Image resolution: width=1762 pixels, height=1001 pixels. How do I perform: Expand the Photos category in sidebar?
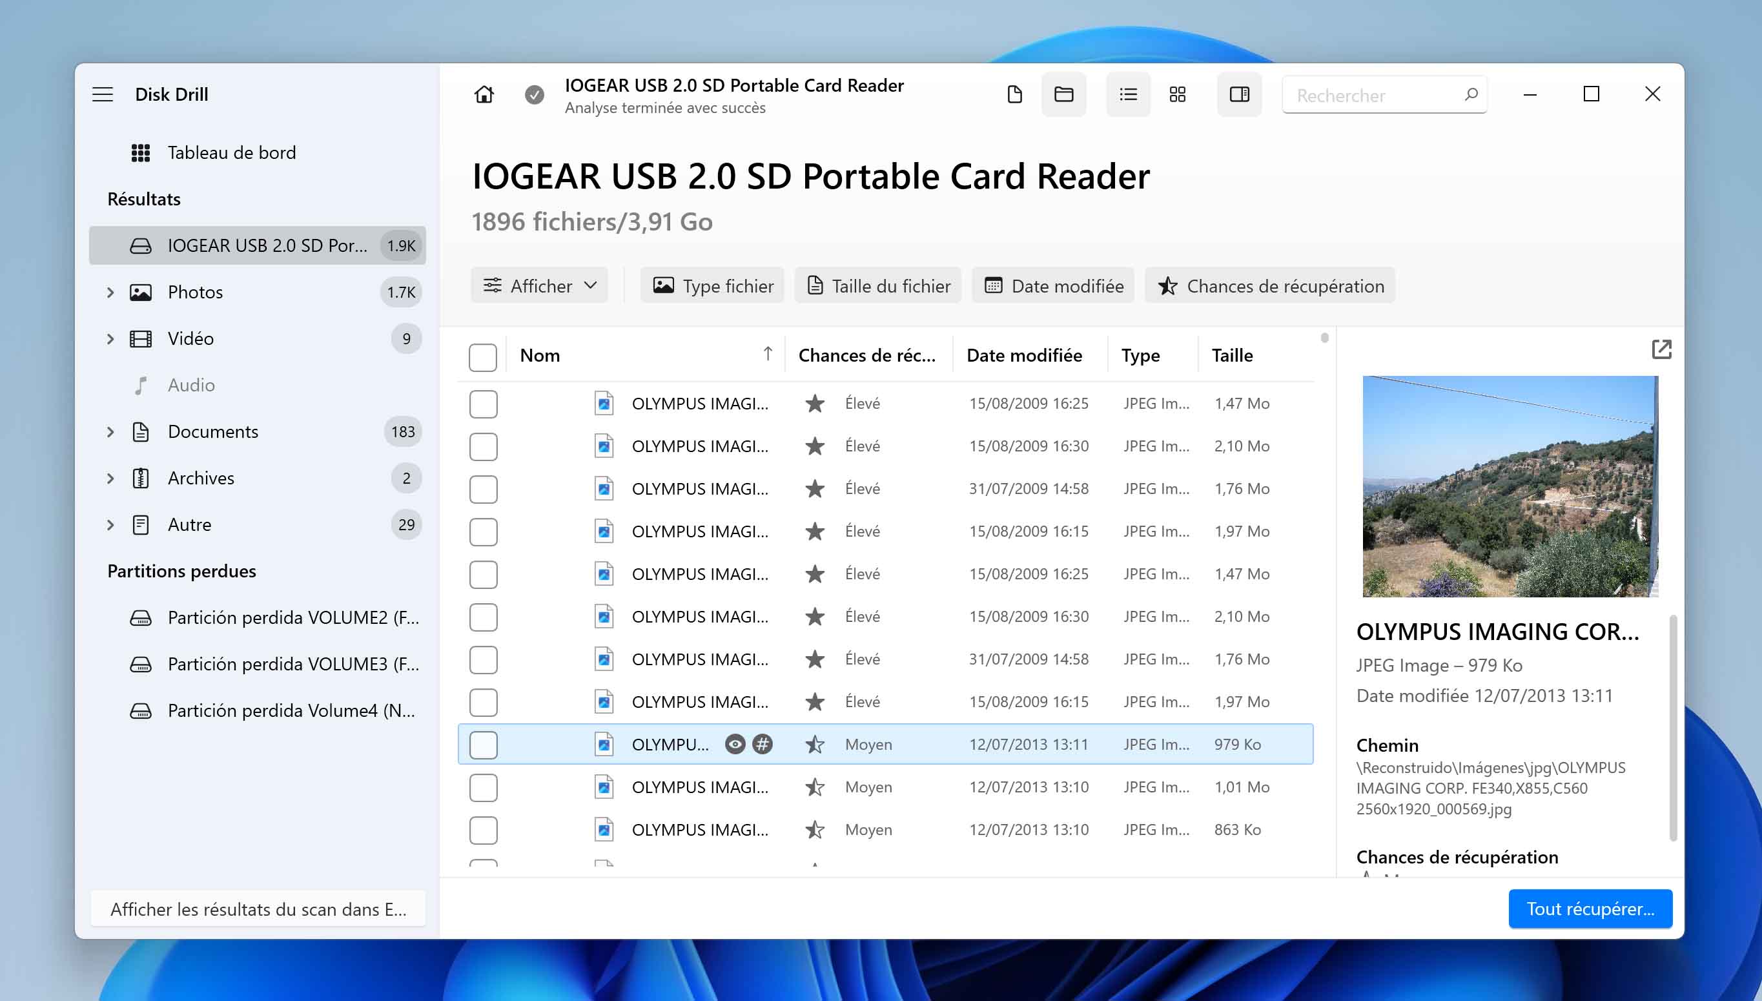110,292
